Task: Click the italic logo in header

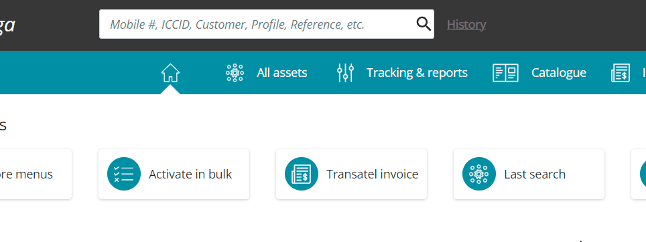Action: coord(7,25)
